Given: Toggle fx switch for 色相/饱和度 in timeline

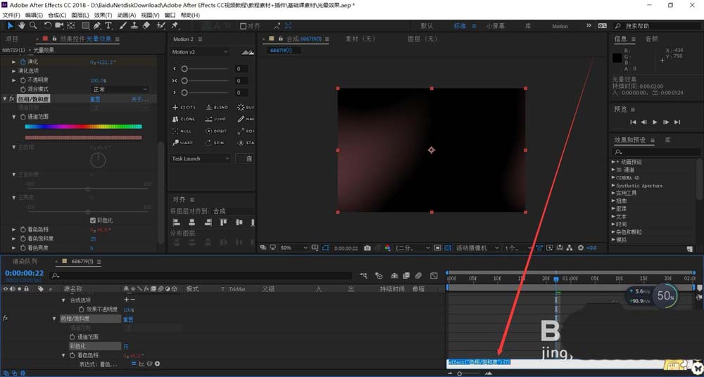Looking at the screenshot, I should coord(6,318).
